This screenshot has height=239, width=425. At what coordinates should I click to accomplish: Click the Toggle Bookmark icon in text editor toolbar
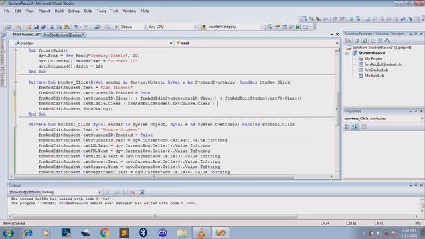click(x=367, y=19)
